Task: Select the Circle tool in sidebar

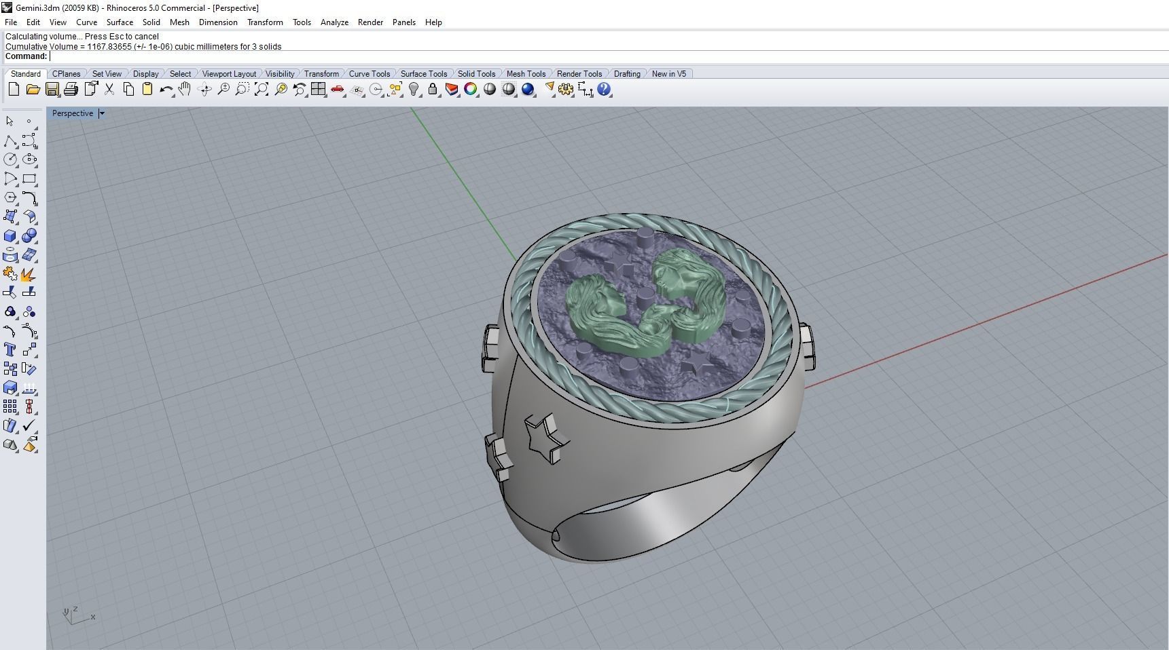Action: 10,159
